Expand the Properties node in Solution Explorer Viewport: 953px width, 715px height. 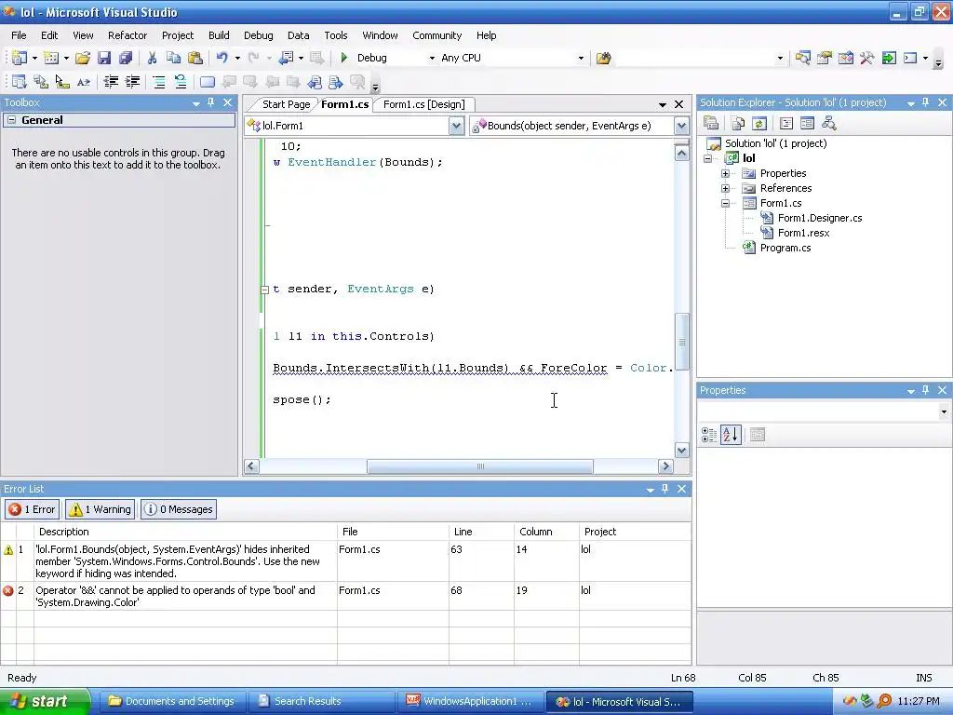click(x=725, y=173)
